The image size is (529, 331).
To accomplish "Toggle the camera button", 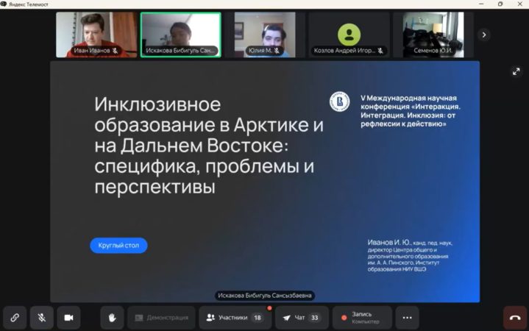I will pos(69,318).
